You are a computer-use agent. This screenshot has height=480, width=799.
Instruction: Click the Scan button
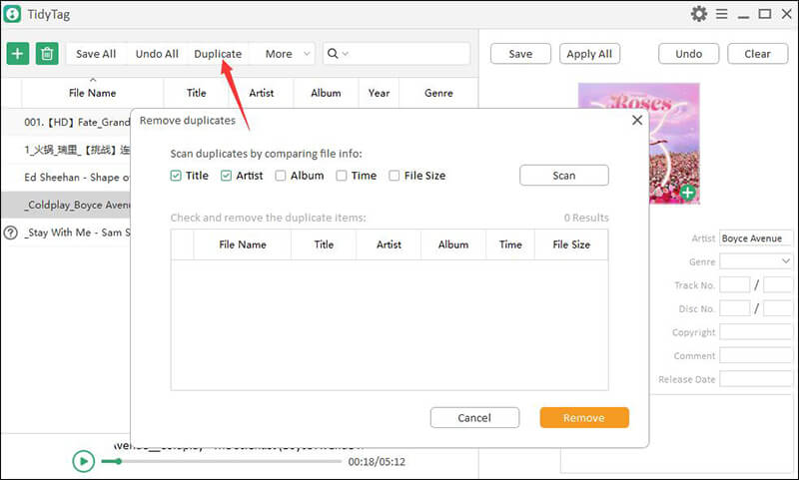tap(564, 175)
